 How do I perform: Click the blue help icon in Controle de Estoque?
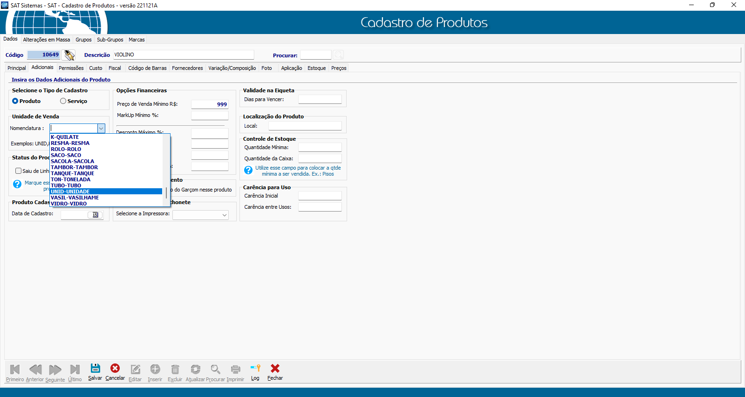[248, 171]
